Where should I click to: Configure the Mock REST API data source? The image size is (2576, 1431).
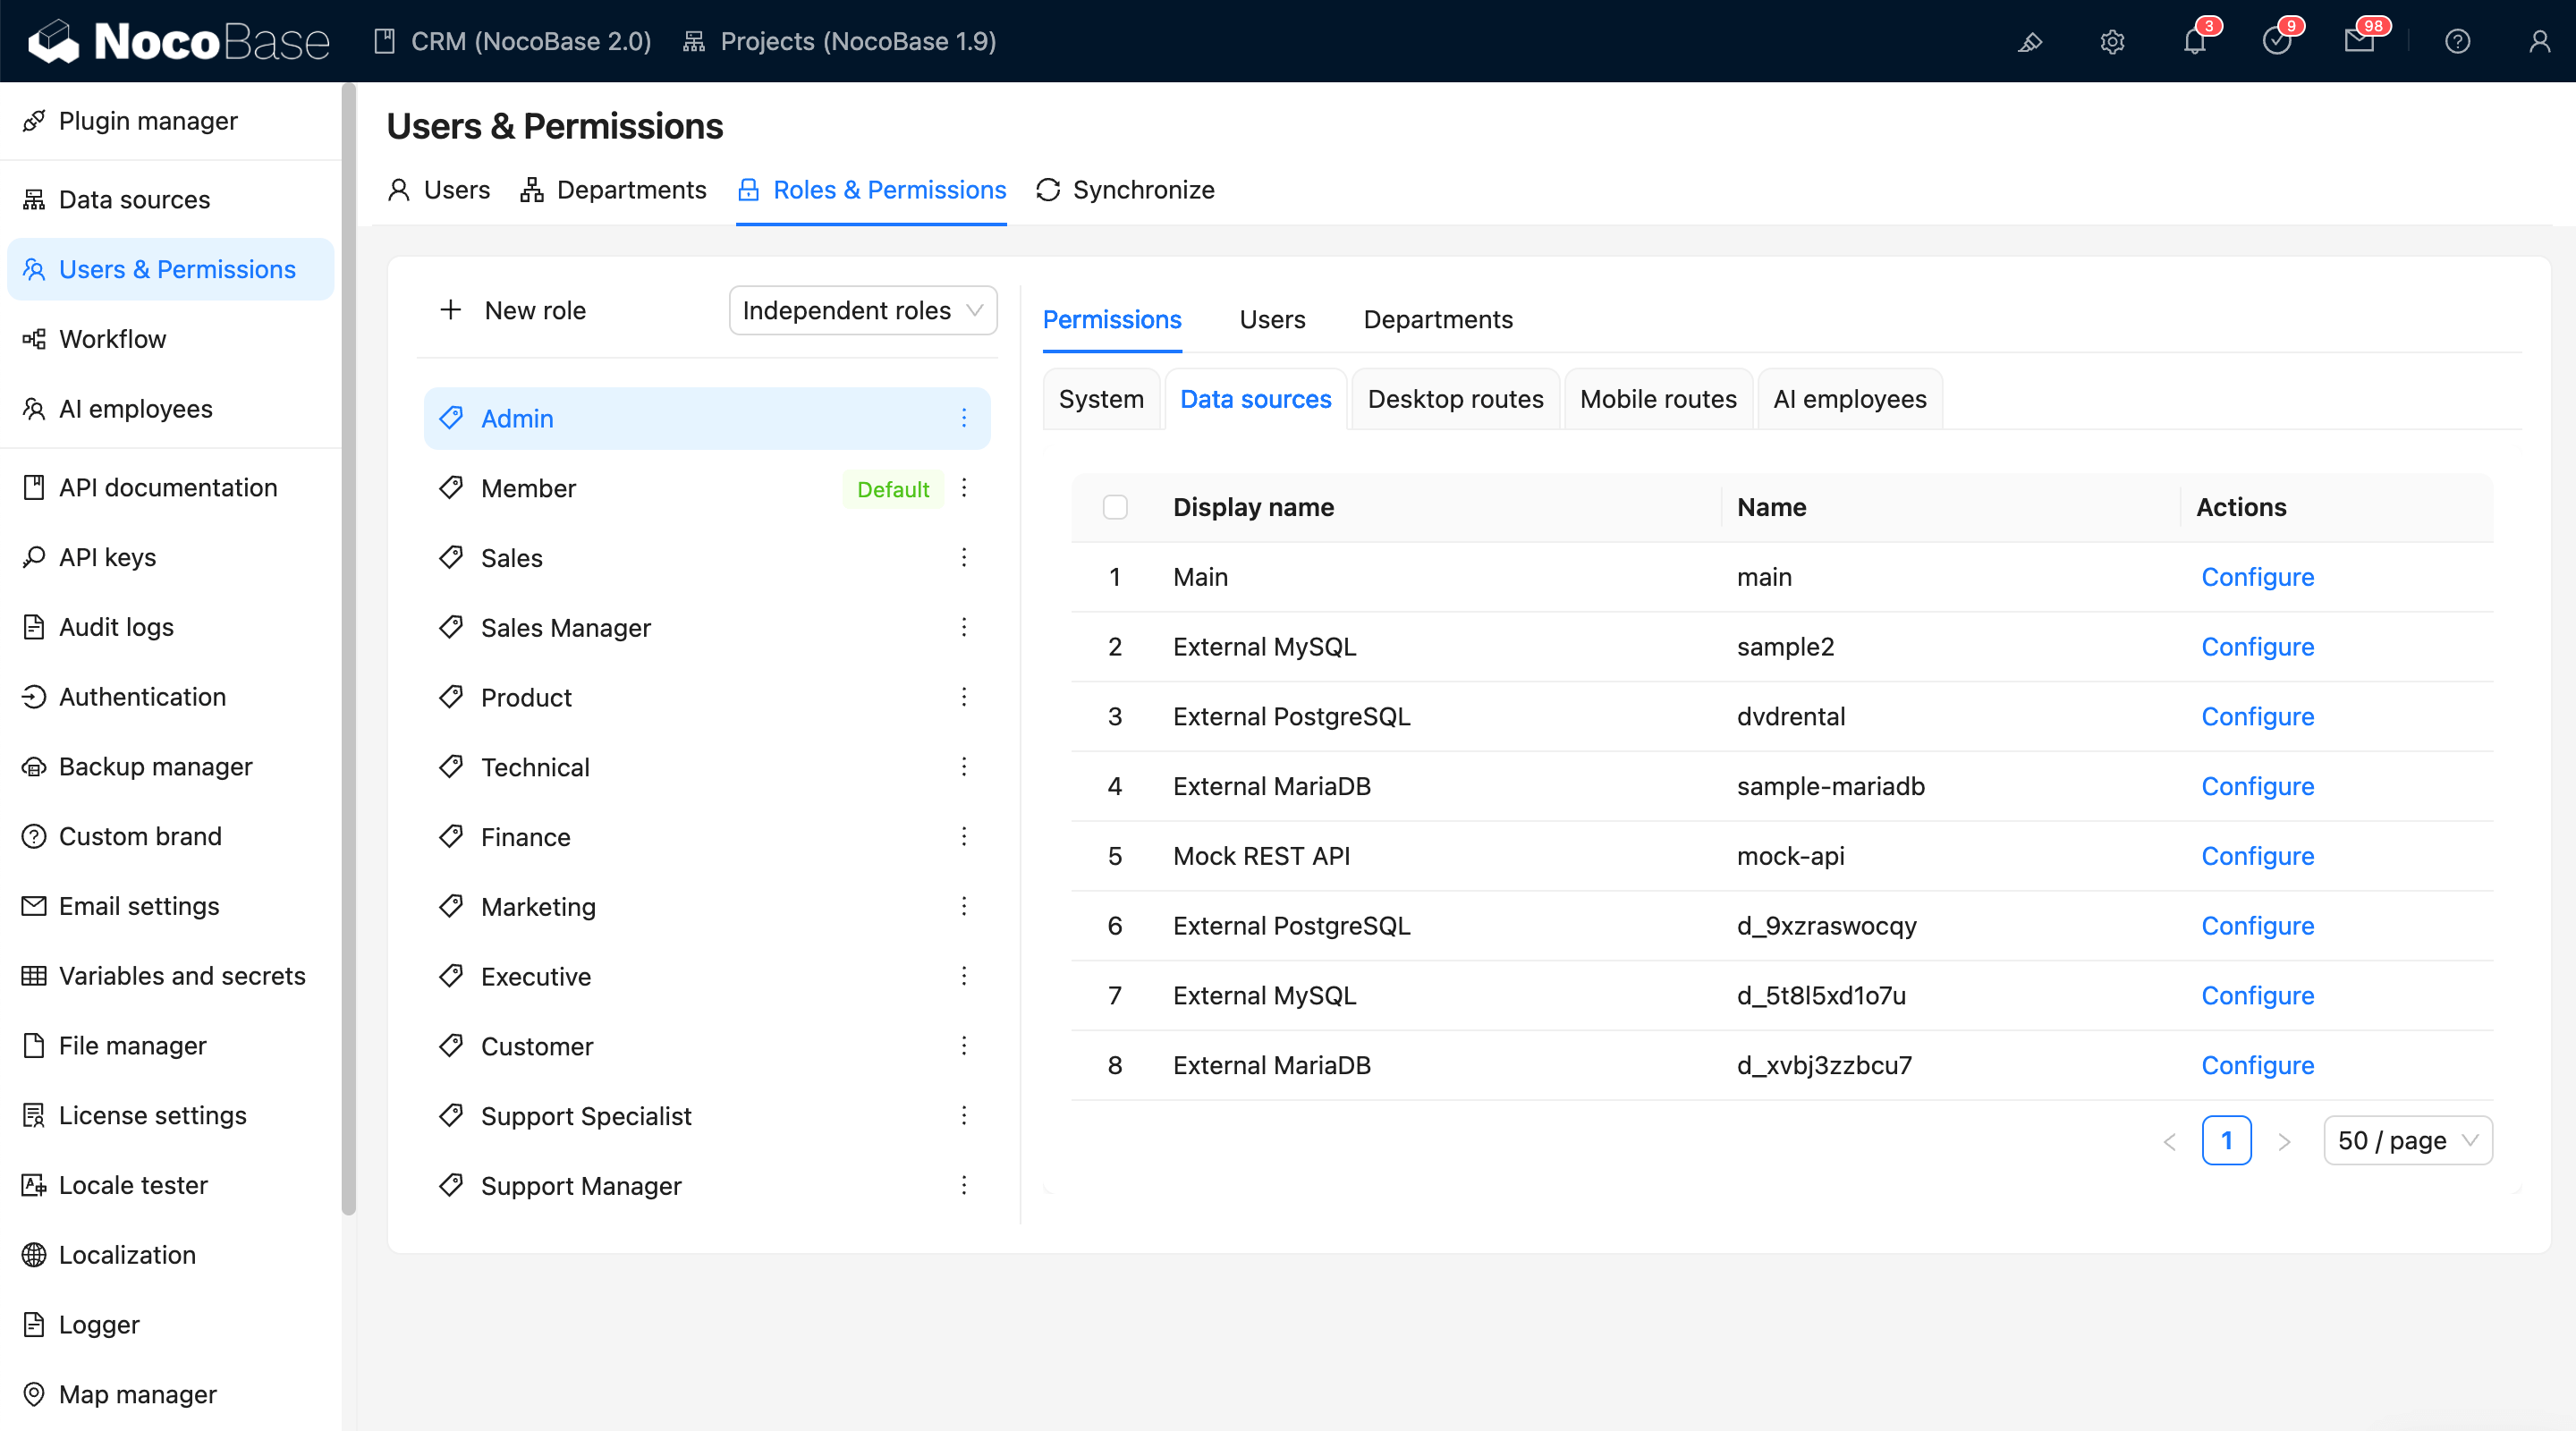(2257, 855)
